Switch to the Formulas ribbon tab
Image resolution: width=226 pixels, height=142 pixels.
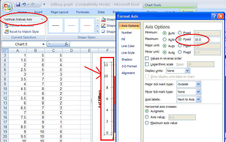(83, 12)
